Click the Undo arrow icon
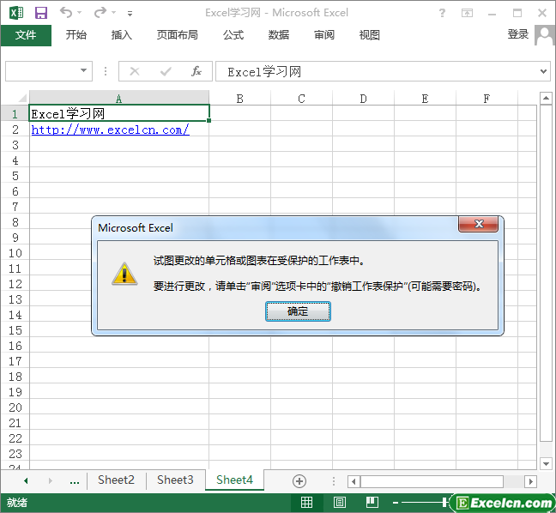Viewport: 556px width, 513px height. pyautogui.click(x=66, y=13)
